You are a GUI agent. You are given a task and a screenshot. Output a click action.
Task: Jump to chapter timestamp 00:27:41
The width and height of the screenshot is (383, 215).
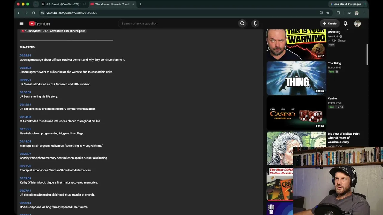(25, 191)
